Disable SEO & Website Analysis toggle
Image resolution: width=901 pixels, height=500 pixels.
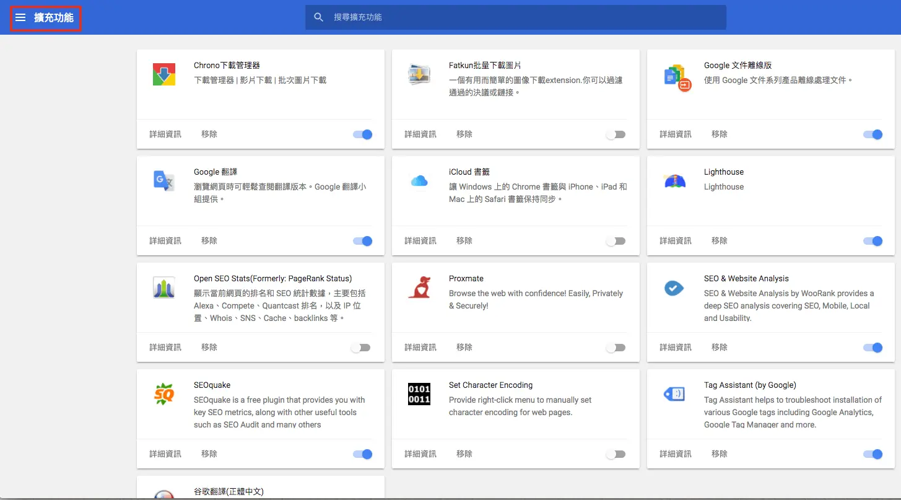click(873, 348)
